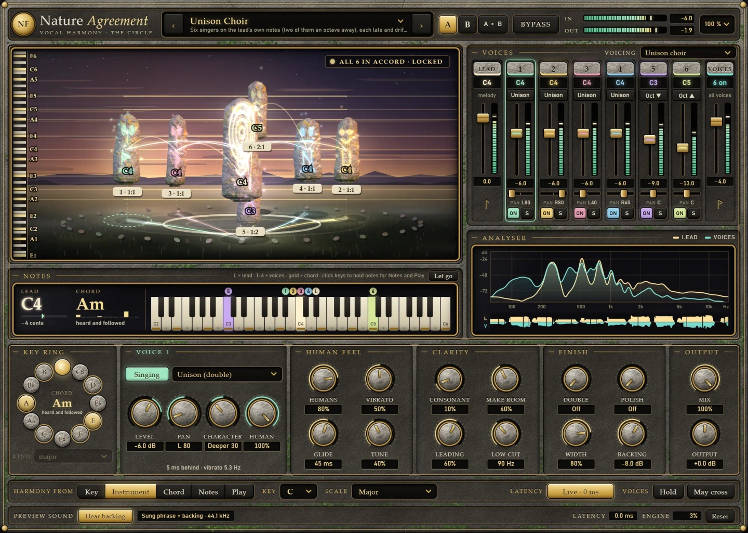Select key A on key ring
The width and height of the screenshot is (748, 533).
tap(26, 403)
